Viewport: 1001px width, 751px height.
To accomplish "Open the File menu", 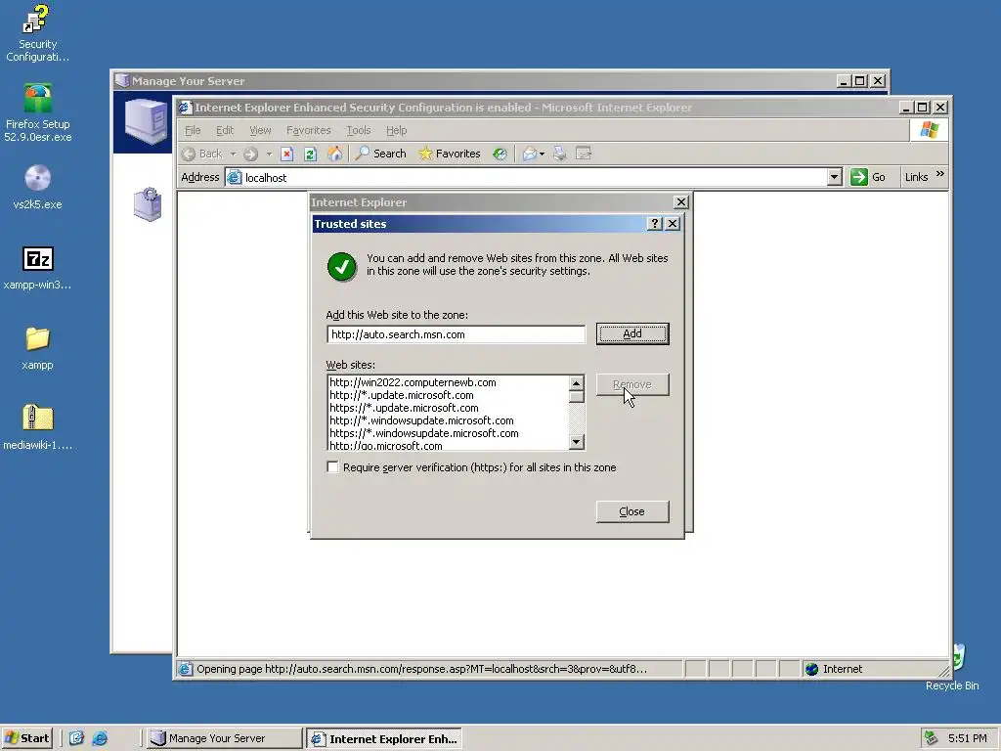I will pos(193,130).
